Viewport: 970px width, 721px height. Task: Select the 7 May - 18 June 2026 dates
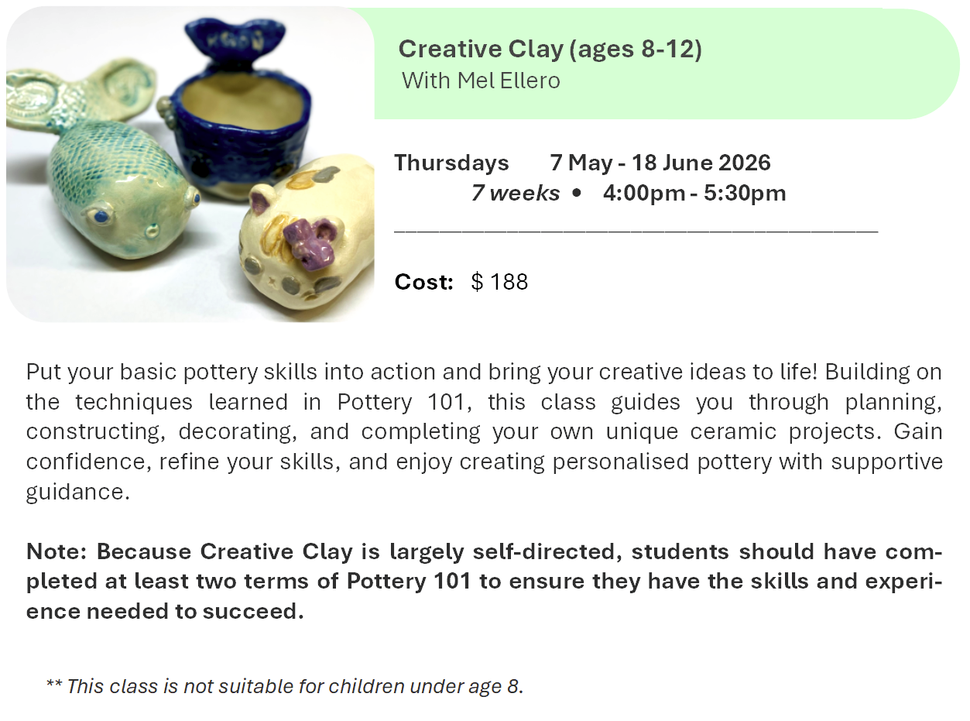(x=660, y=163)
